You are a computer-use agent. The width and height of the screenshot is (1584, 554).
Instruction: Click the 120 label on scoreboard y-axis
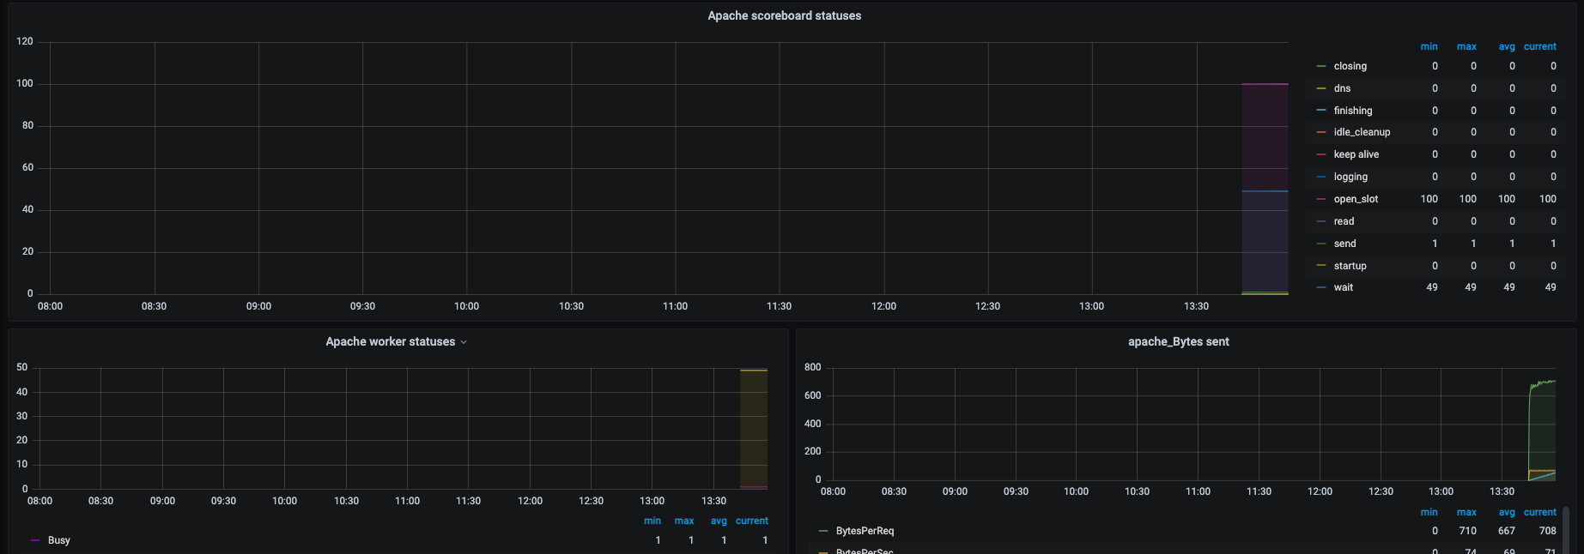[24, 41]
